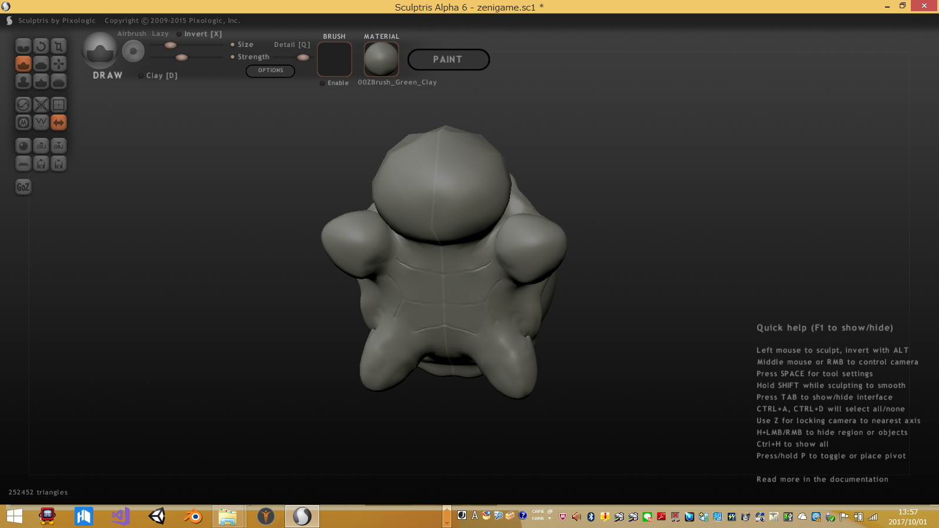This screenshot has width=939, height=528.
Task: Toggle the Lazy brush option
Action: point(160,34)
